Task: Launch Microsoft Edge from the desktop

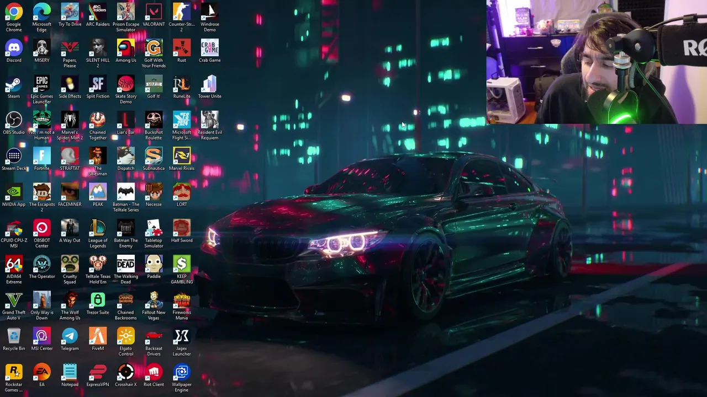Action: click(42, 12)
